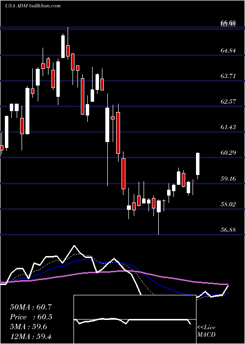Click the '<<Live MACD' label
This screenshot has width=245, height=344.
coord(206,331)
